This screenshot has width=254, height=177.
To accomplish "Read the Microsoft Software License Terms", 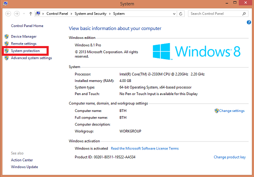I will pyautogui.click(x=145, y=148).
